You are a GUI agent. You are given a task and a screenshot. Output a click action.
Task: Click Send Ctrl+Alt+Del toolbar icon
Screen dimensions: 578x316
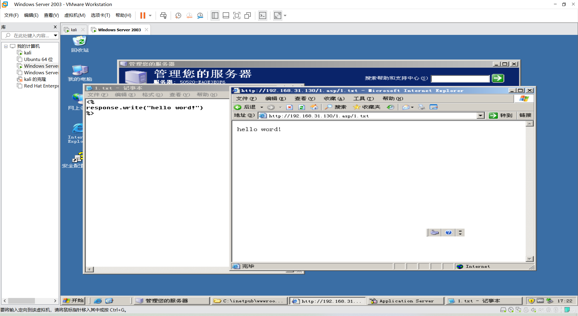pyautogui.click(x=163, y=15)
